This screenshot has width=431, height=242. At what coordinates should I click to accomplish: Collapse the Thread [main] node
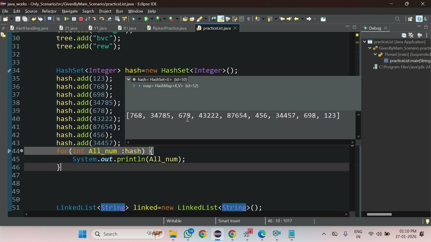375,54
